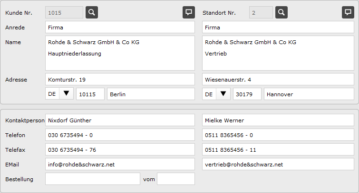This screenshot has width=359, height=193.
Task: Click the Hannover city field
Action: (x=309, y=94)
